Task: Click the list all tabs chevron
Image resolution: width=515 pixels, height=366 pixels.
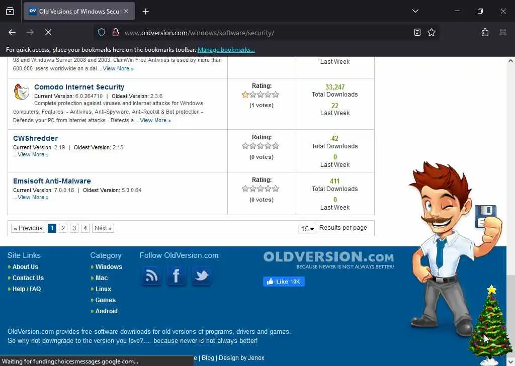Action: [415, 11]
